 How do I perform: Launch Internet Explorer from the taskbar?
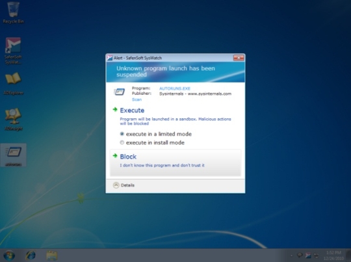click(x=31, y=255)
